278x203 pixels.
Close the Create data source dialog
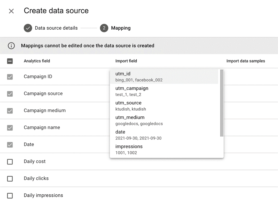11,11
